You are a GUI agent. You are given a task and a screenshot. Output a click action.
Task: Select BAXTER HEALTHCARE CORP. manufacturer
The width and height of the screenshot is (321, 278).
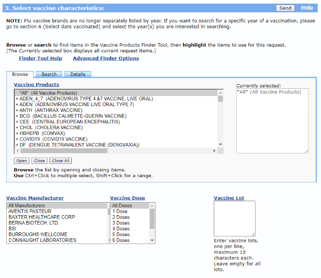57,217
